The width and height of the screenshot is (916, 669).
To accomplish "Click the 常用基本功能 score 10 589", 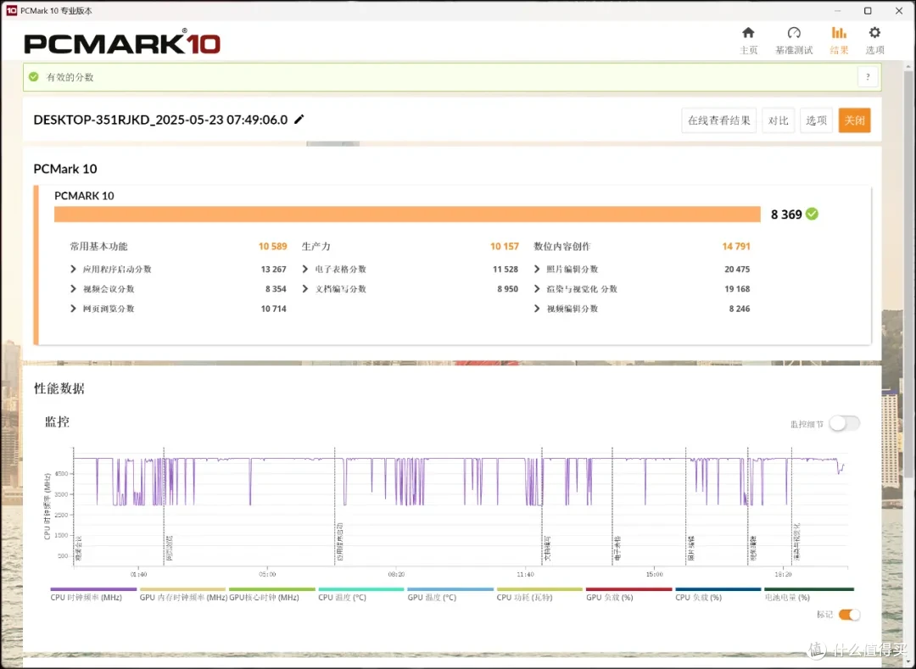I will tap(273, 247).
